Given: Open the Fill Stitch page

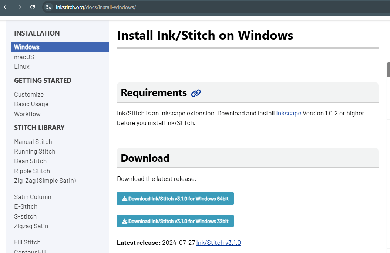Looking at the screenshot, I should (27, 242).
